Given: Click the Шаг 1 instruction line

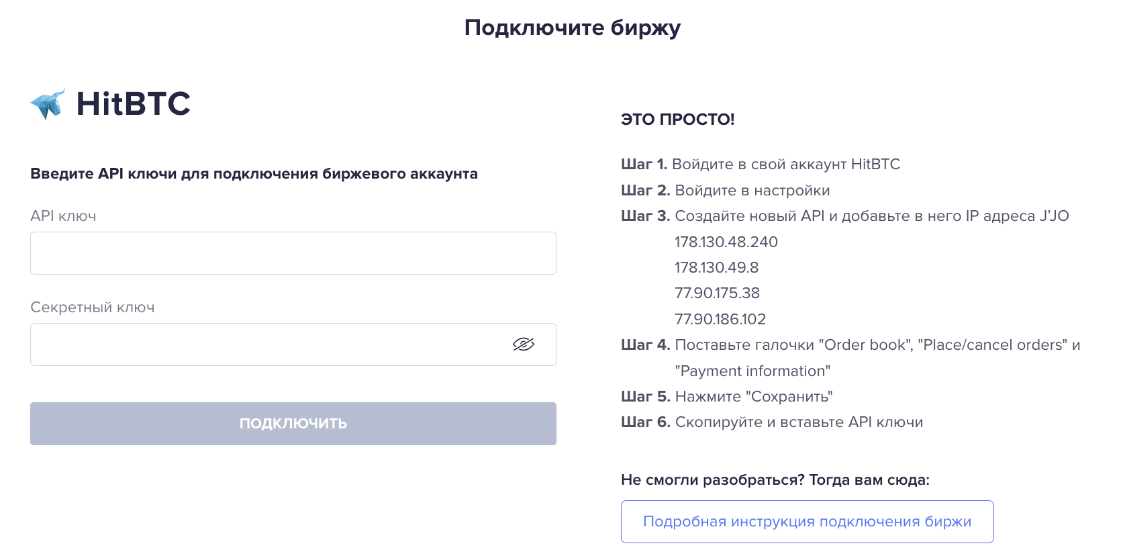Looking at the screenshot, I should [761, 165].
